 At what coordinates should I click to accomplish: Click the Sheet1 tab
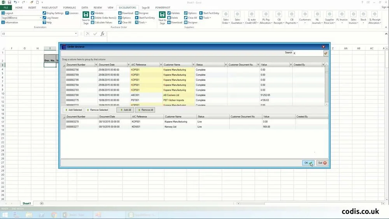point(27,203)
